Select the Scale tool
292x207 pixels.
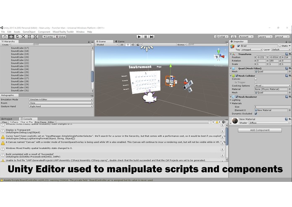(x=23, y=37)
